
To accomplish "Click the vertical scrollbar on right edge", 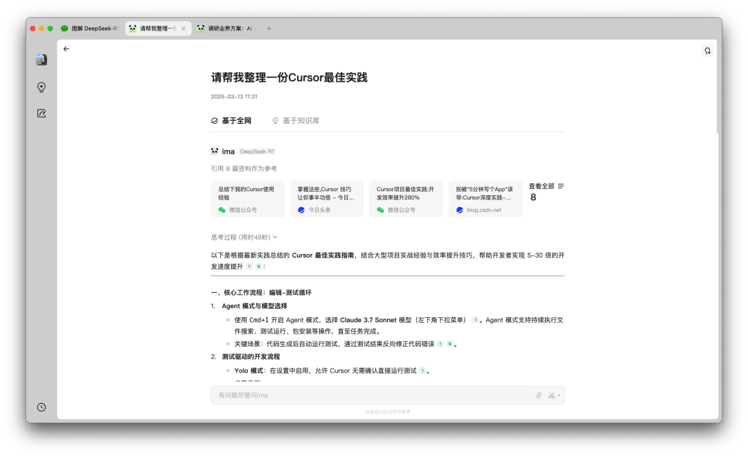I will pos(718,87).
